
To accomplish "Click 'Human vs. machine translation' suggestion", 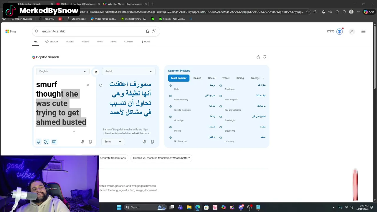I will click(x=161, y=158).
